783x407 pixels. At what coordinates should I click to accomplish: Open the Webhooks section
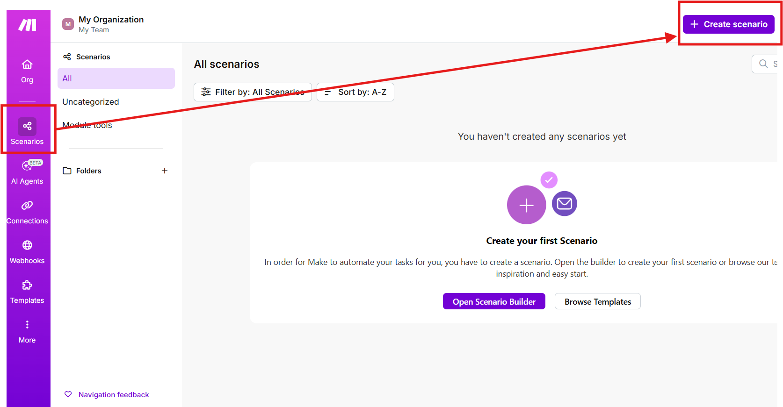[27, 252]
